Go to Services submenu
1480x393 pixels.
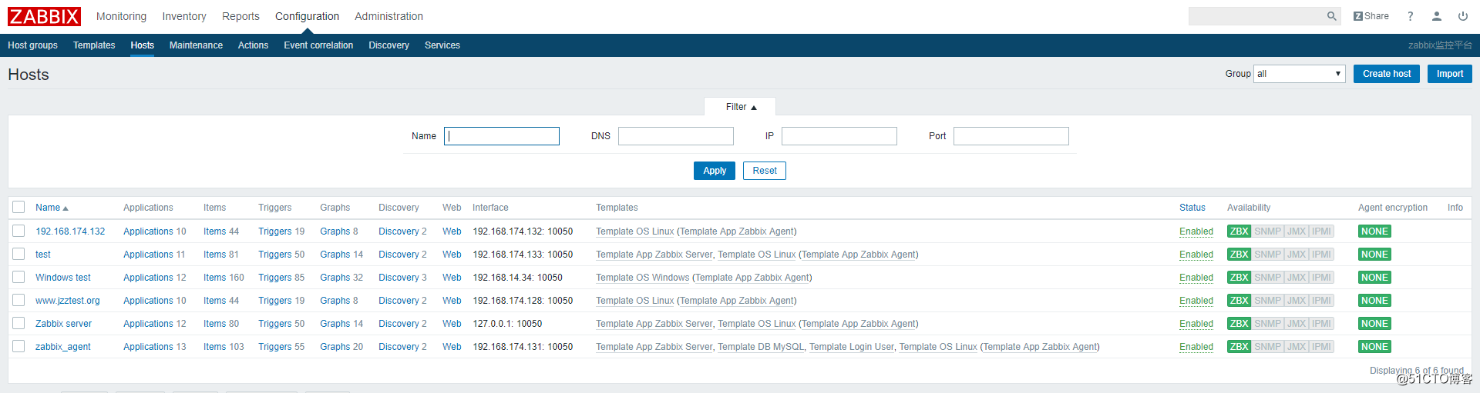[x=442, y=45]
